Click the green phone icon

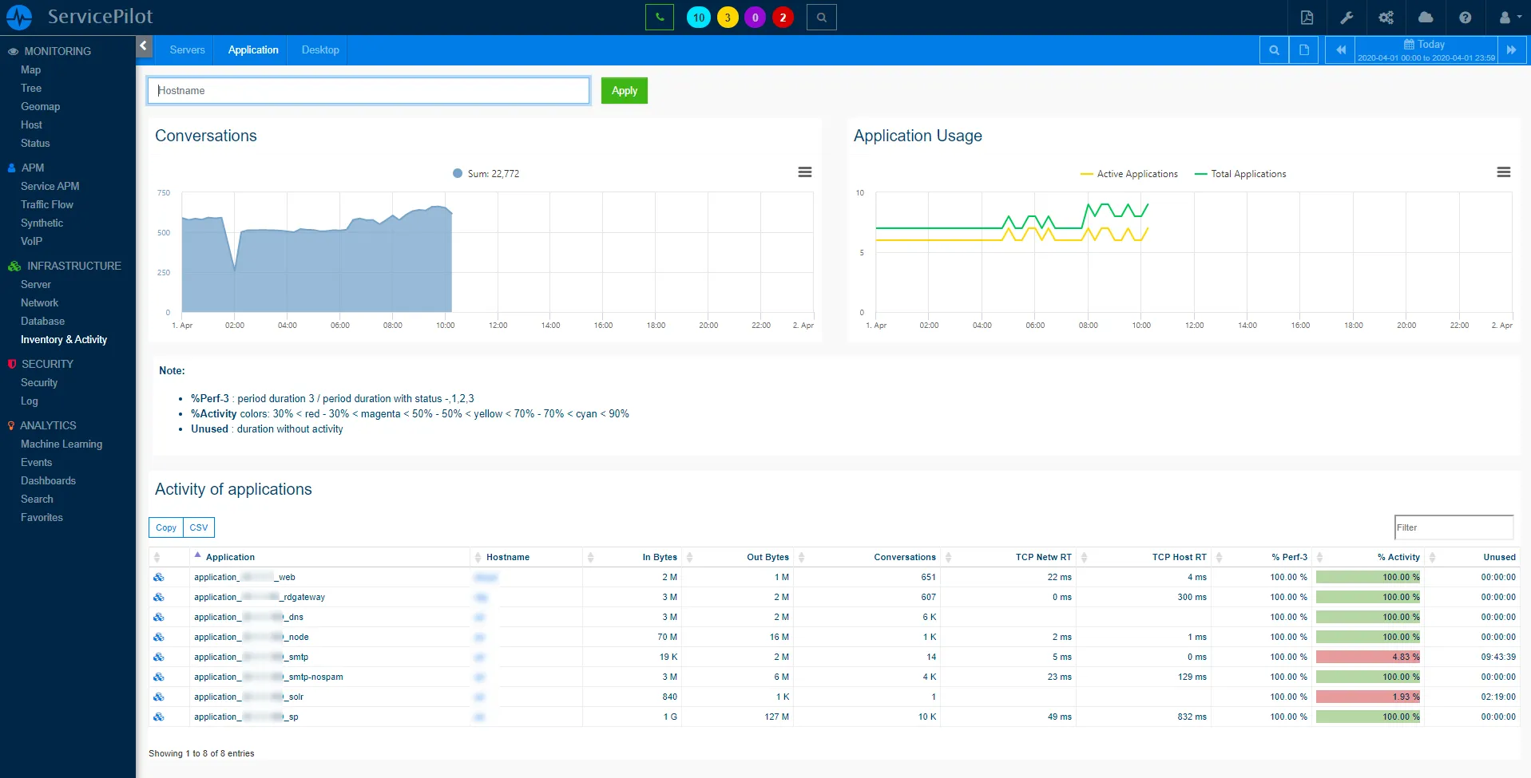coord(660,17)
